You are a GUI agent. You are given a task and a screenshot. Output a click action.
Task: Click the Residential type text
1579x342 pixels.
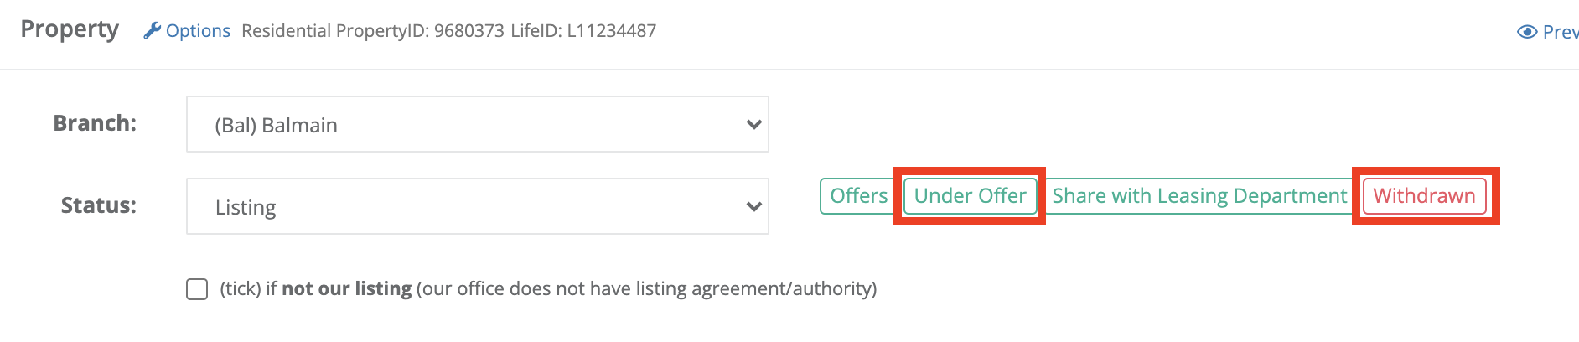point(287,31)
